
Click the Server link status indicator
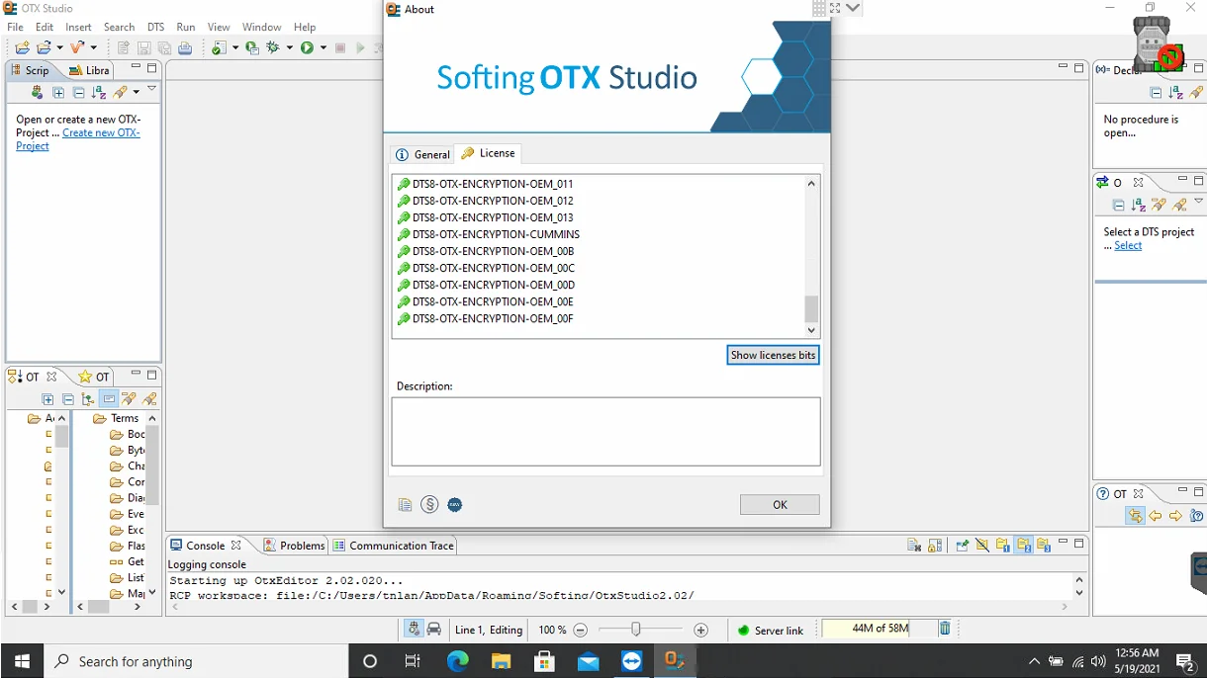[771, 630]
